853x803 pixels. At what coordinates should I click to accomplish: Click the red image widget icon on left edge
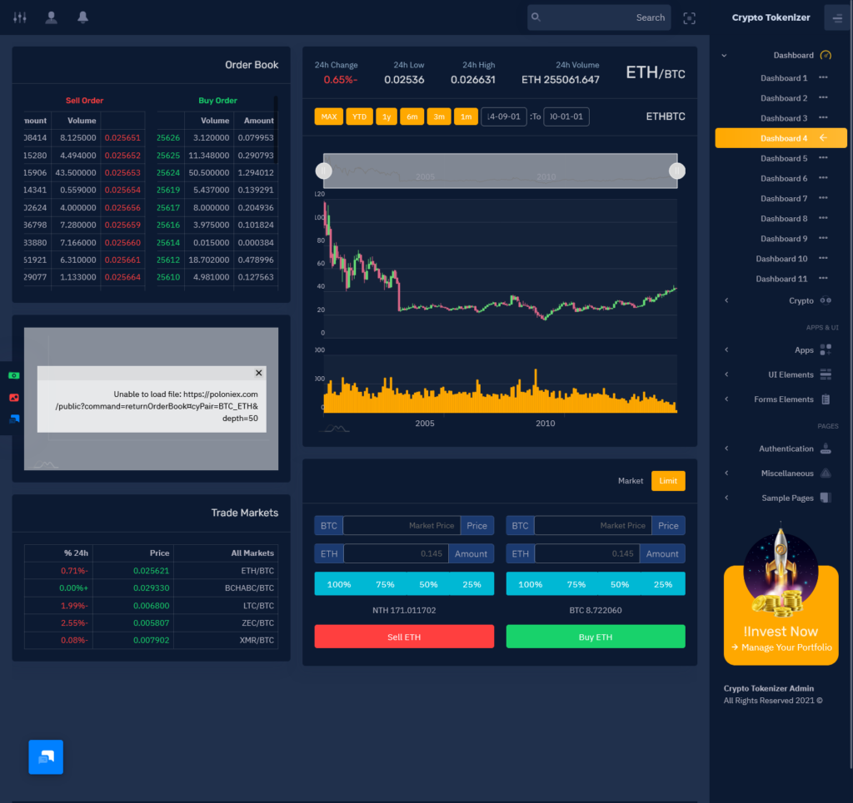point(12,398)
